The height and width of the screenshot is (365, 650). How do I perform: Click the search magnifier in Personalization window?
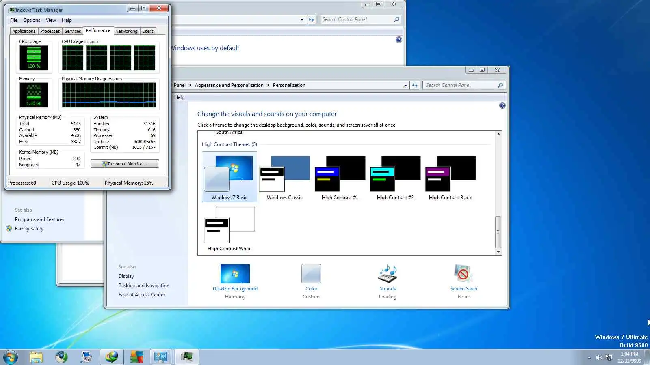click(500, 85)
